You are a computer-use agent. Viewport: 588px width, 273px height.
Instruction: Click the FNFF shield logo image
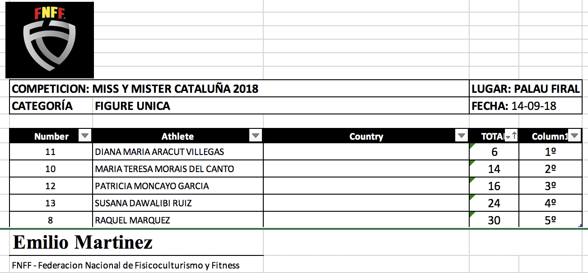coord(50,40)
